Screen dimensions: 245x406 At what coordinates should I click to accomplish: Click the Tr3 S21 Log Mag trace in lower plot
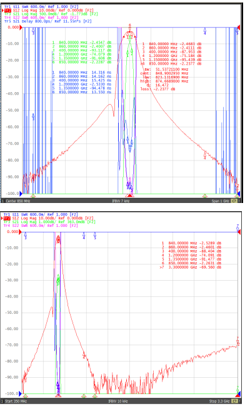click(49, 222)
